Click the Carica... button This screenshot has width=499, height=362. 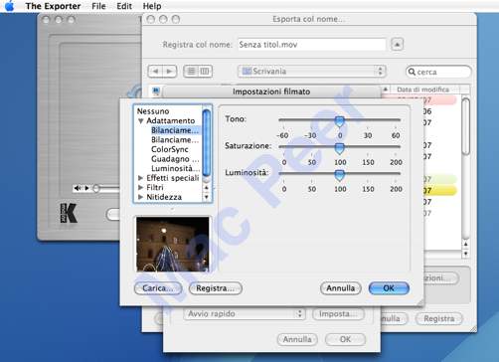click(158, 288)
